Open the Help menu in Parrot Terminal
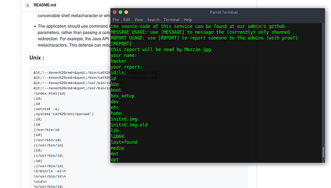The image size is (331, 188). coord(188,19)
